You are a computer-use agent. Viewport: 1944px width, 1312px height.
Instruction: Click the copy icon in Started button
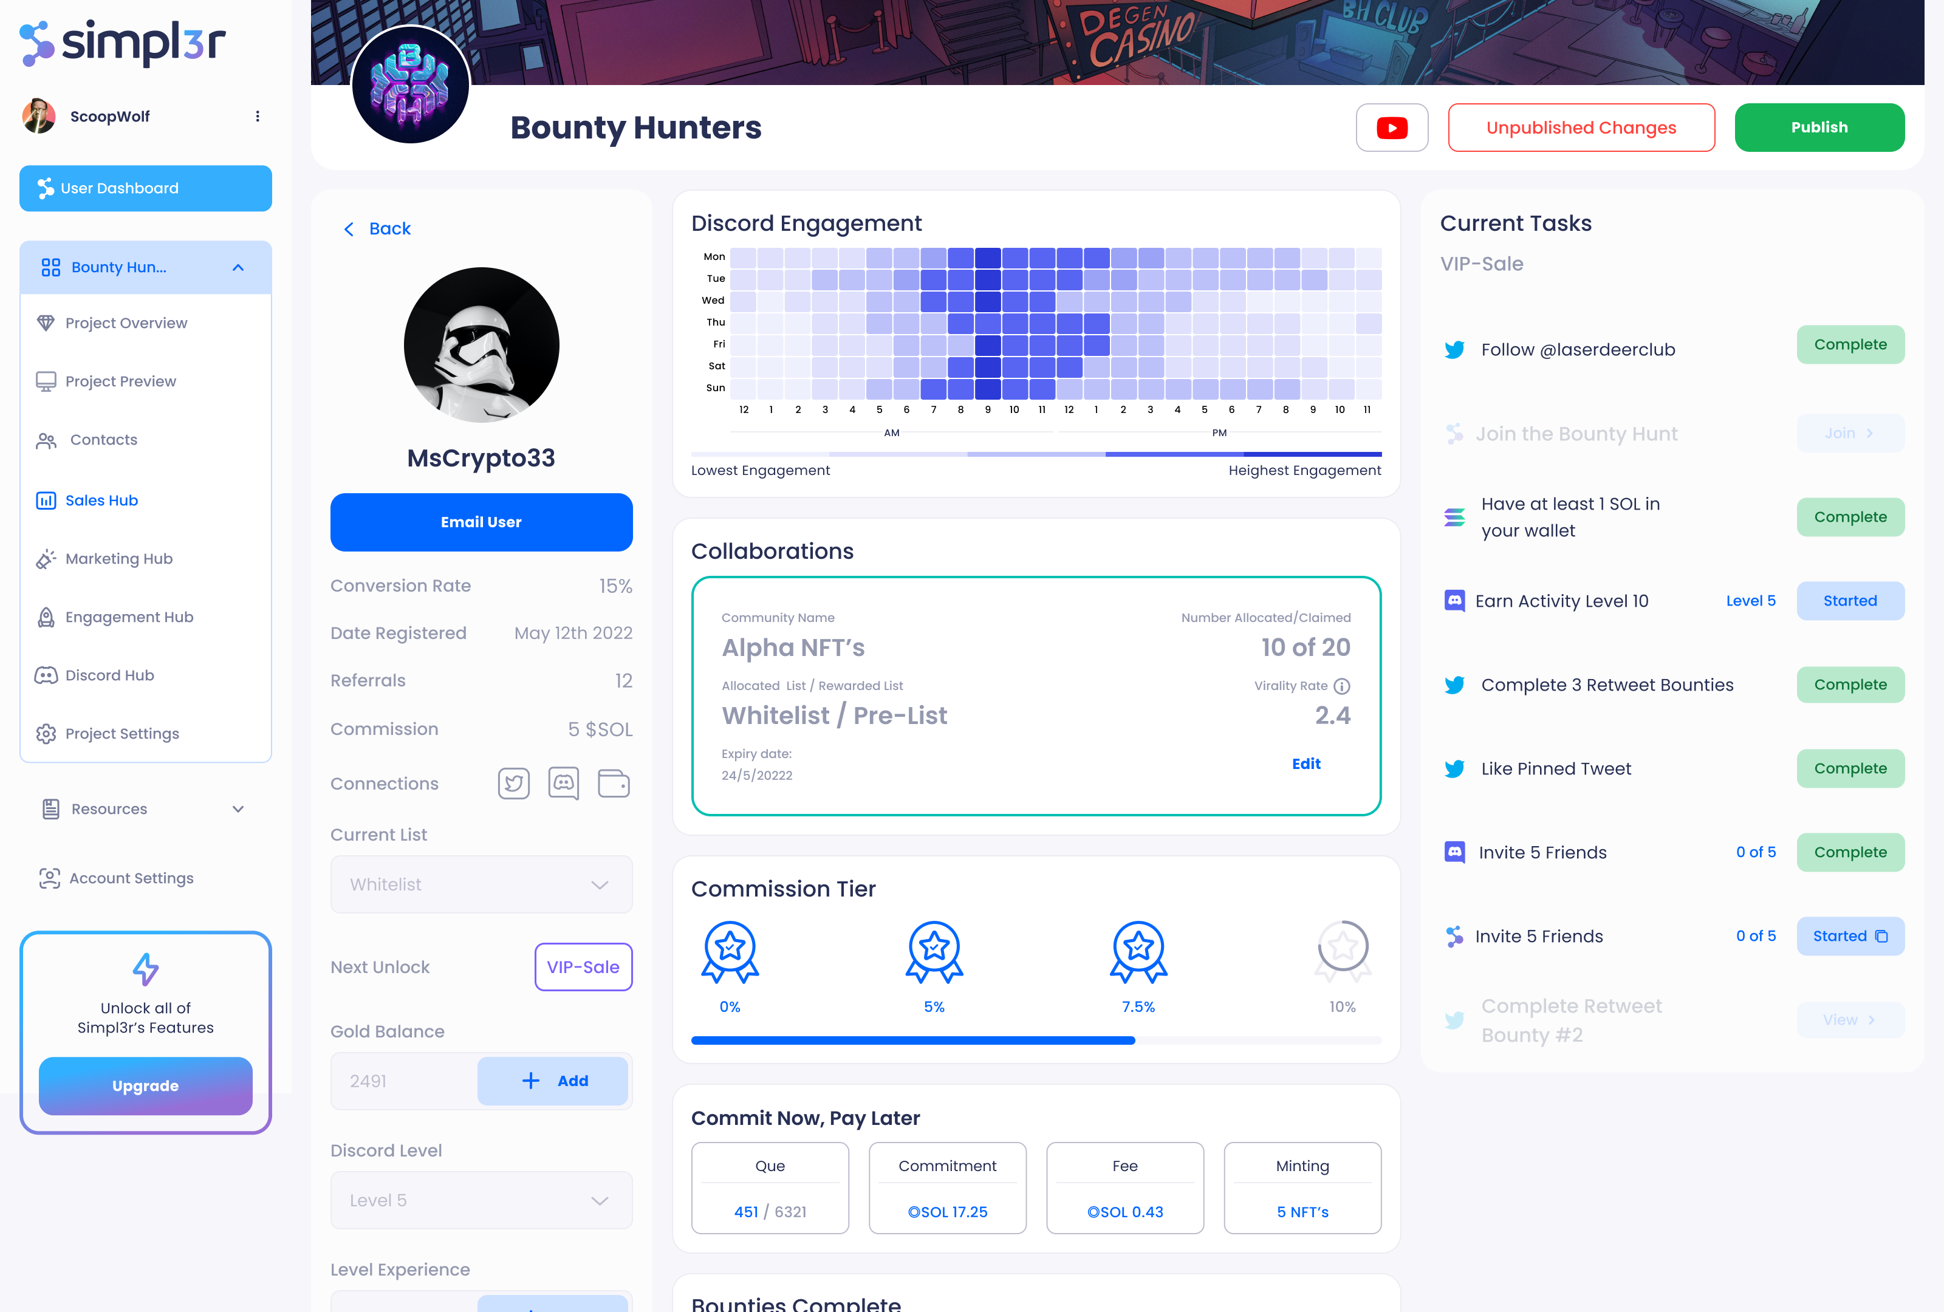1881,937
